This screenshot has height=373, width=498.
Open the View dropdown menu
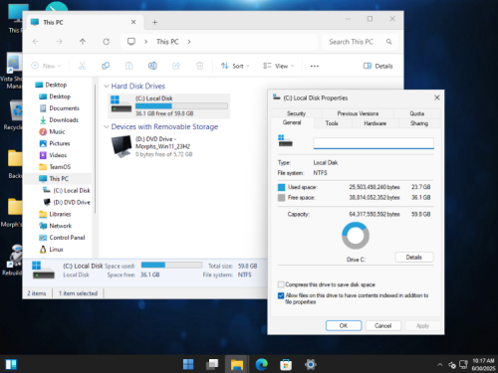[x=279, y=66]
